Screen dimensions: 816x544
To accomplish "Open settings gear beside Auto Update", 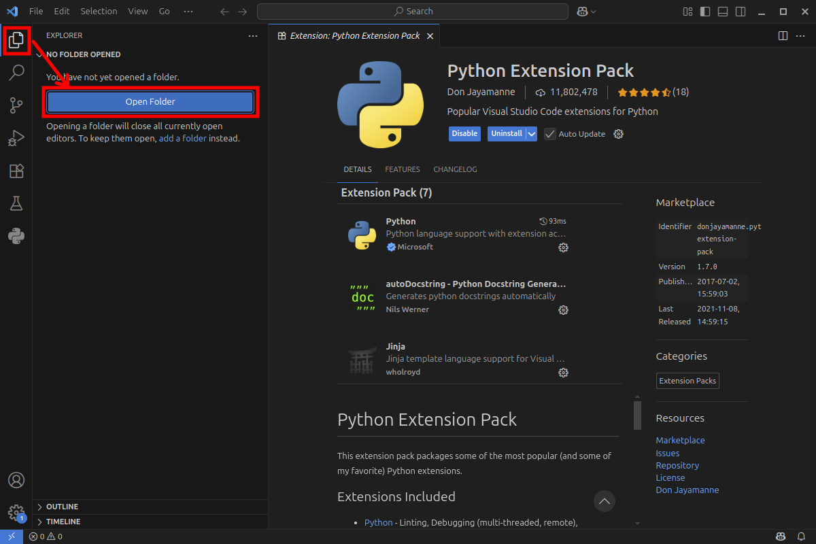I will point(618,134).
